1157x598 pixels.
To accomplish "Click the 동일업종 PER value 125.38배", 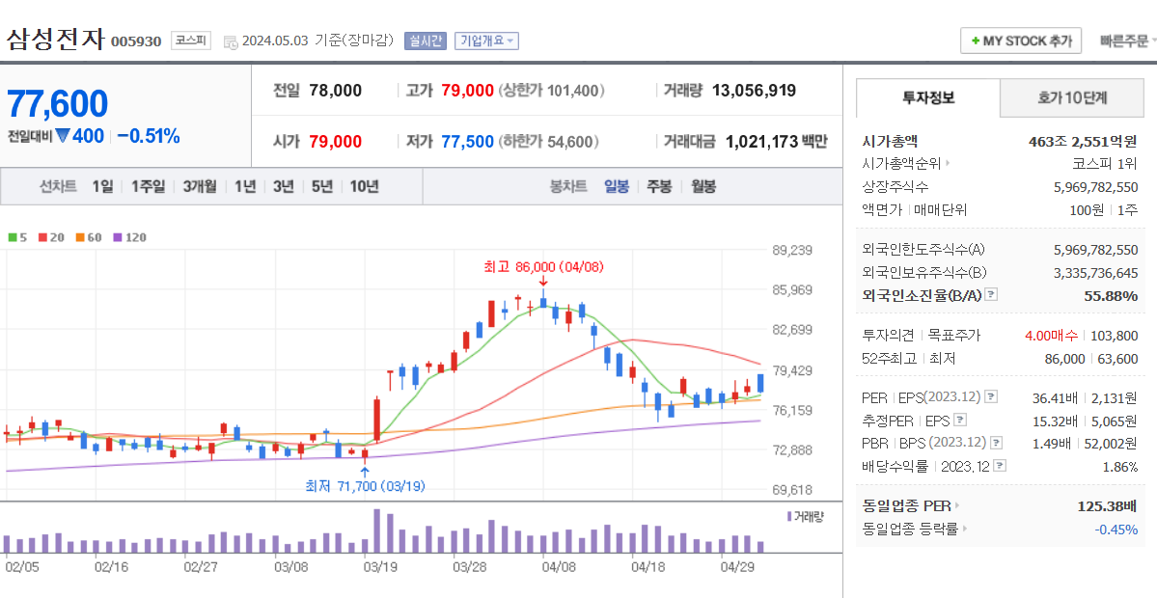I will click(x=1108, y=505).
